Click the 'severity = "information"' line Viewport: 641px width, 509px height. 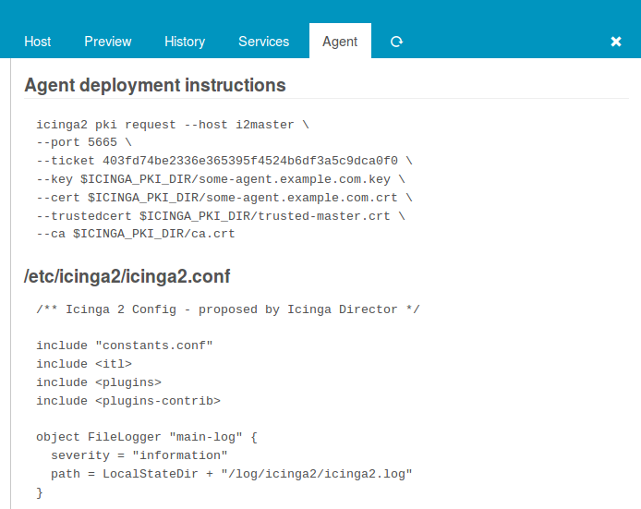click(x=139, y=455)
